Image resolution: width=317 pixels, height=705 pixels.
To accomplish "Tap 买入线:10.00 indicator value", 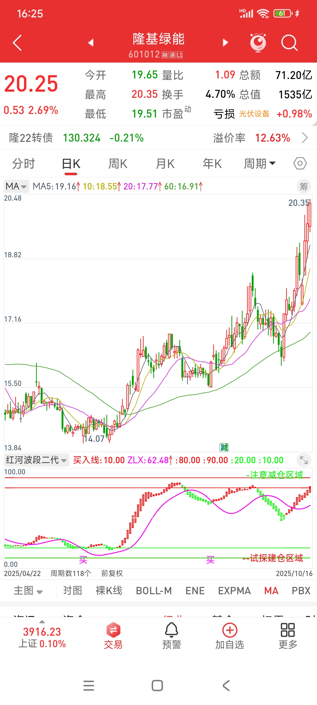I will pos(99,460).
